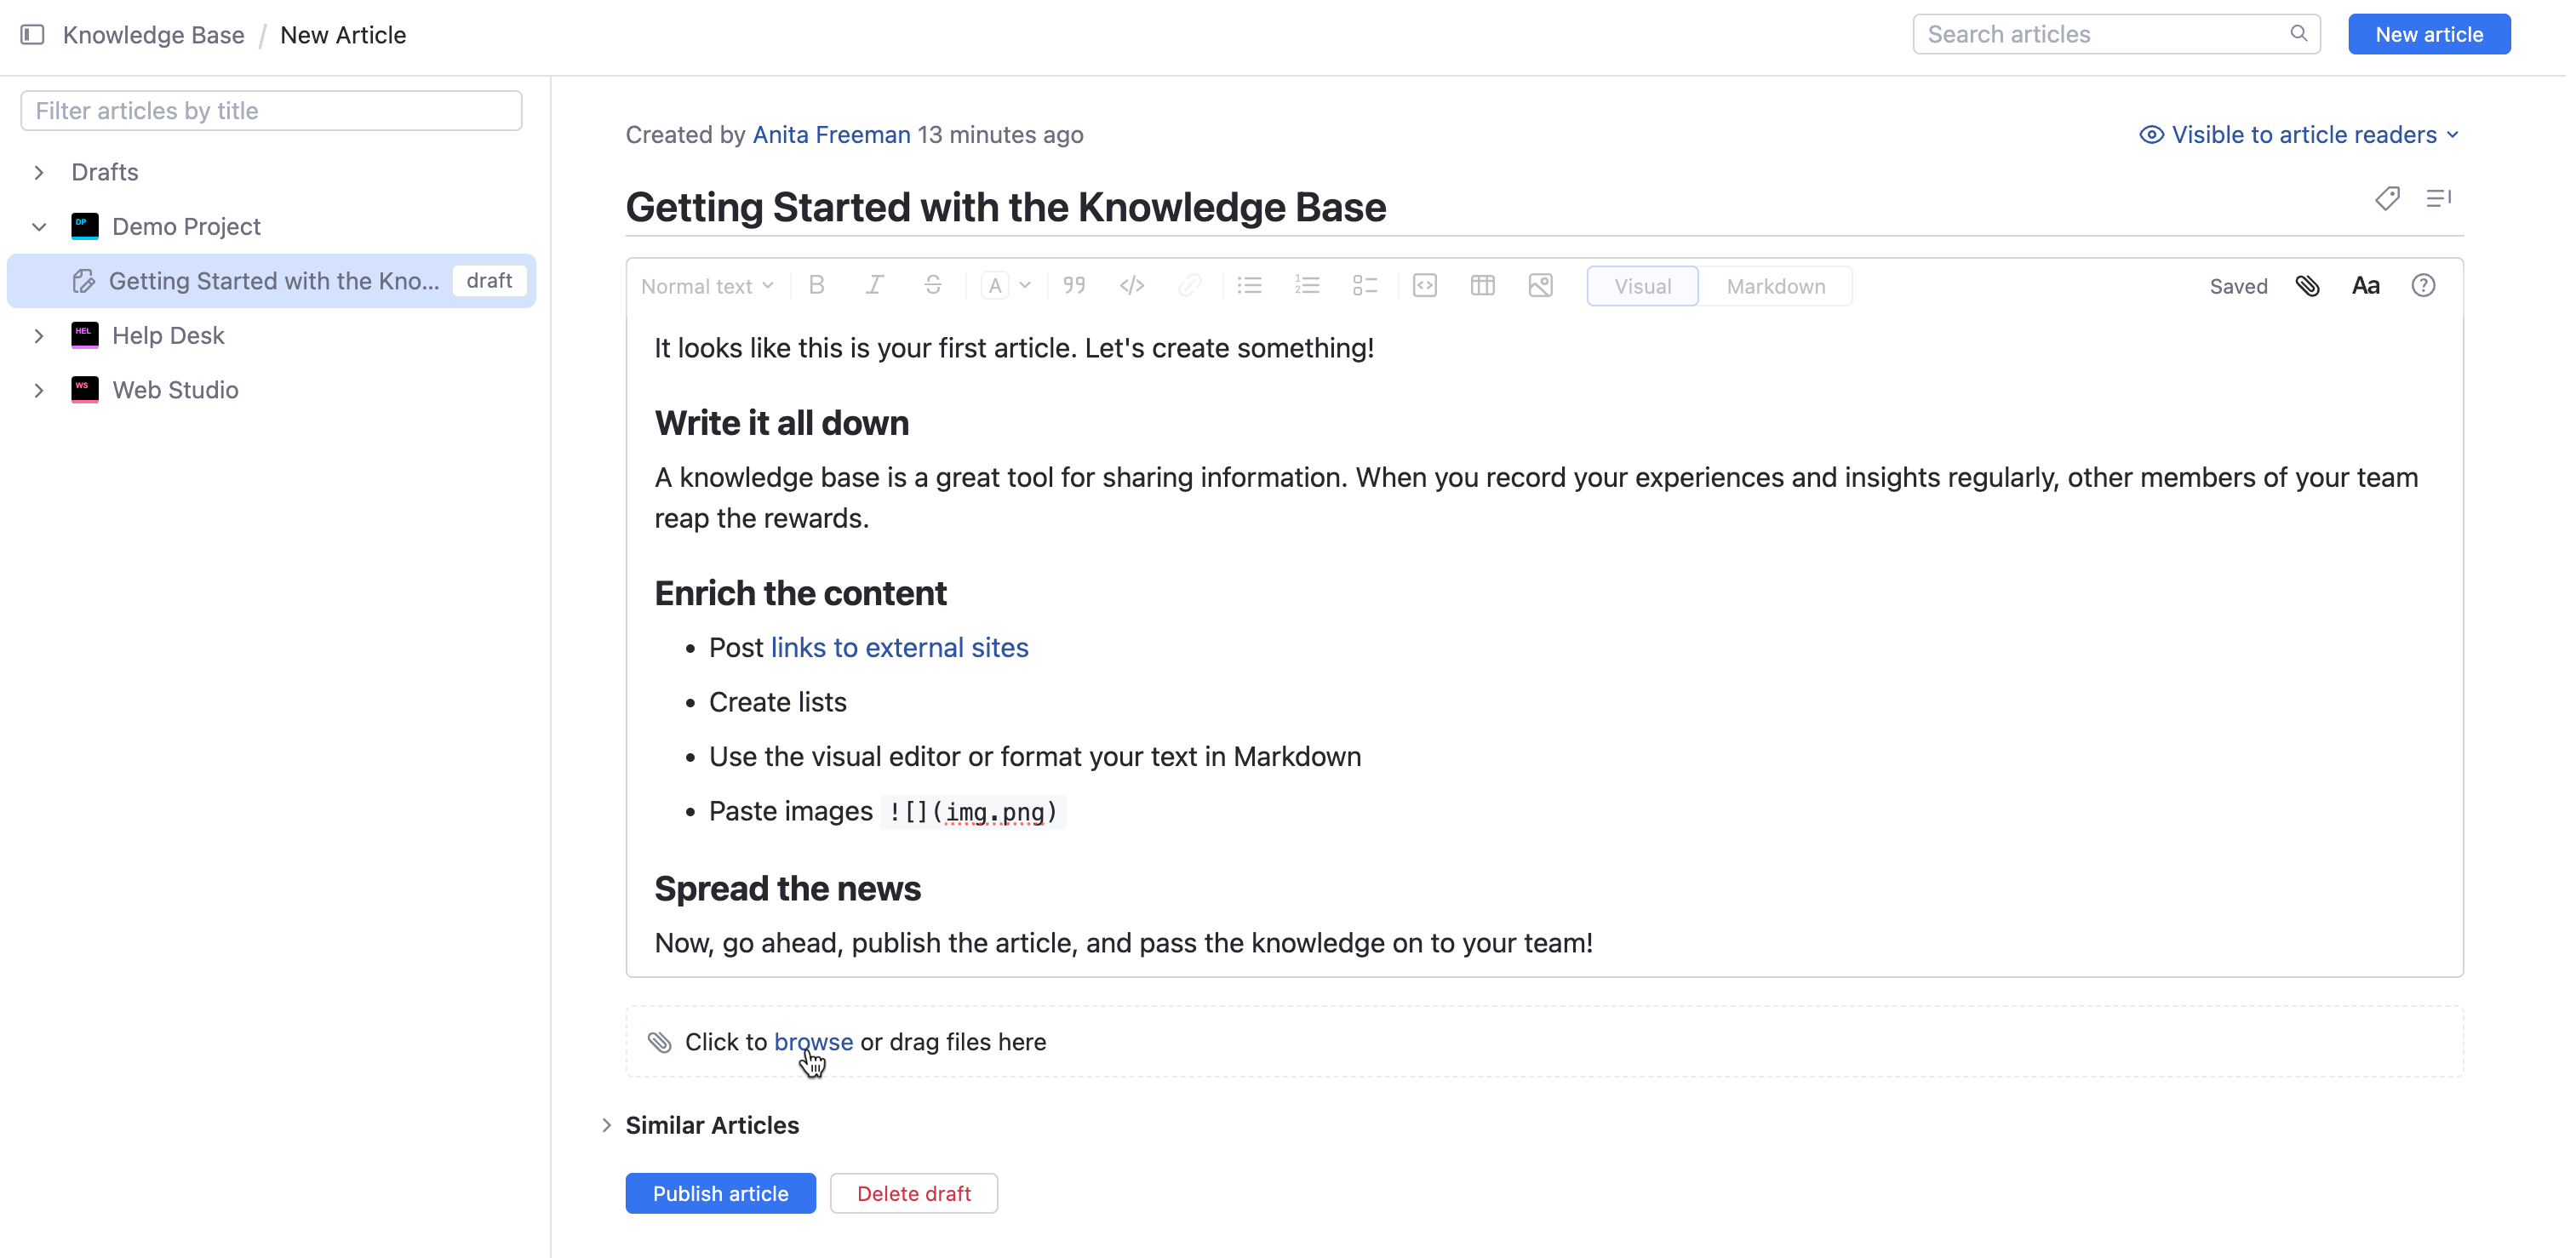Viewport: 2576px width, 1258px height.
Task: Open the tags icon beside title
Action: (x=2387, y=199)
